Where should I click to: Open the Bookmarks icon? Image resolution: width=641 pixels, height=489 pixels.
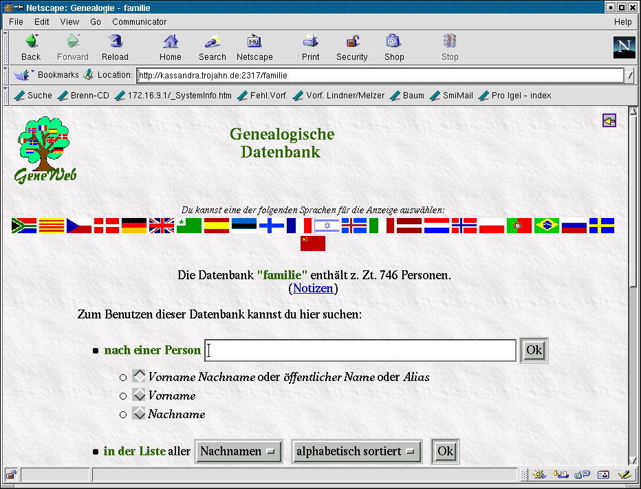[23, 75]
